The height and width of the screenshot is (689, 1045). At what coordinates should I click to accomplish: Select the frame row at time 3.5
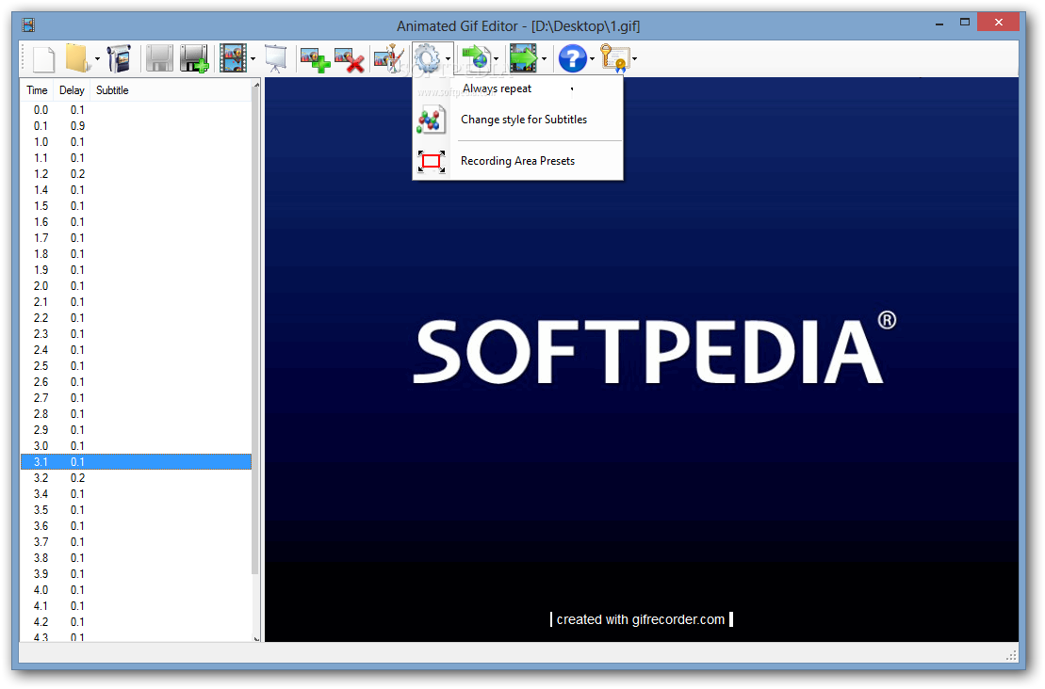click(136, 510)
